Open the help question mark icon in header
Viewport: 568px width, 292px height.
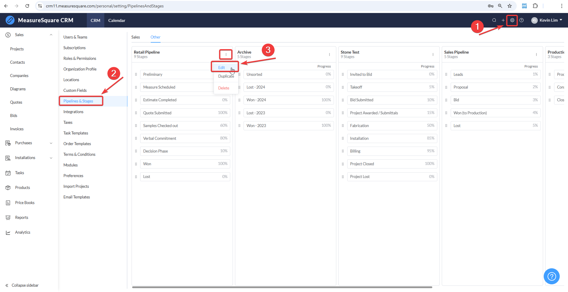(521, 20)
